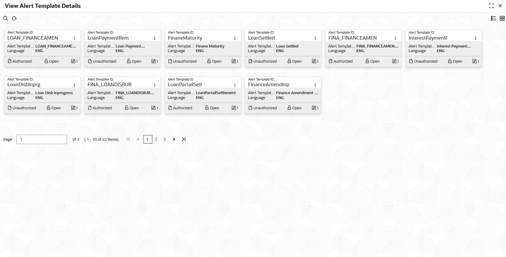Switch to list view
The height and width of the screenshot is (257, 506).
click(x=493, y=18)
